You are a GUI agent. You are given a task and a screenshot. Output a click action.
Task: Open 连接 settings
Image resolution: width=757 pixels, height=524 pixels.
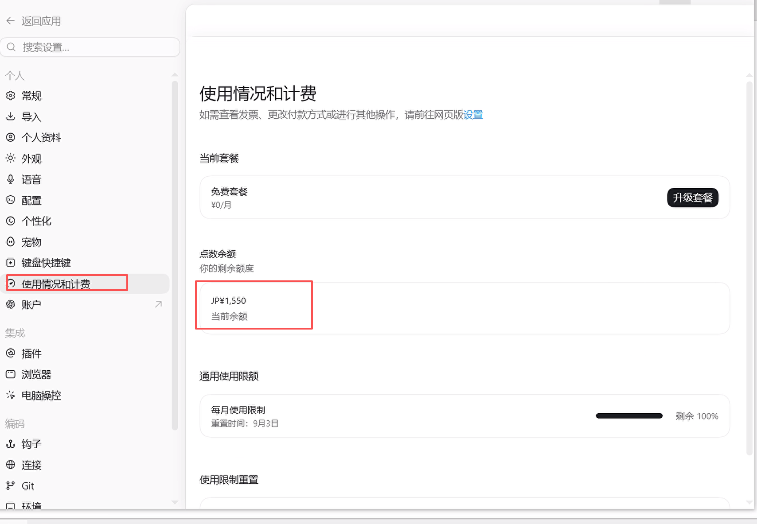(x=85, y=465)
